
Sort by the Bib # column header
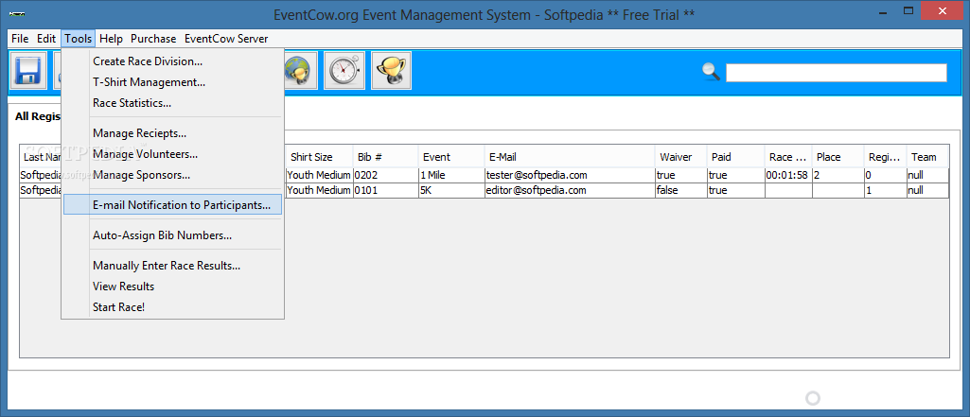[385, 157]
